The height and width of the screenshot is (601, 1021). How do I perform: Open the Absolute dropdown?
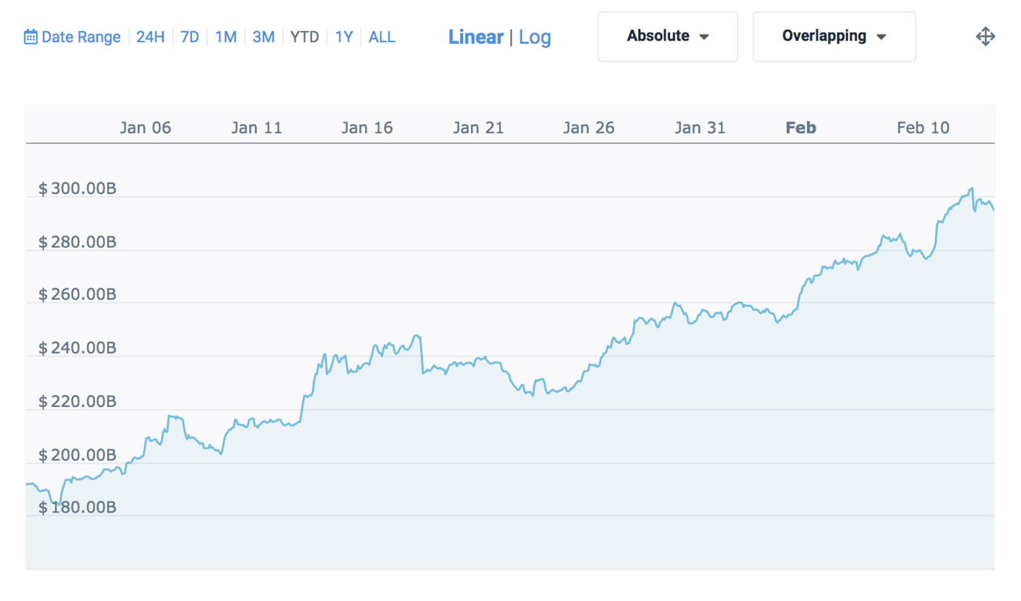click(x=668, y=36)
